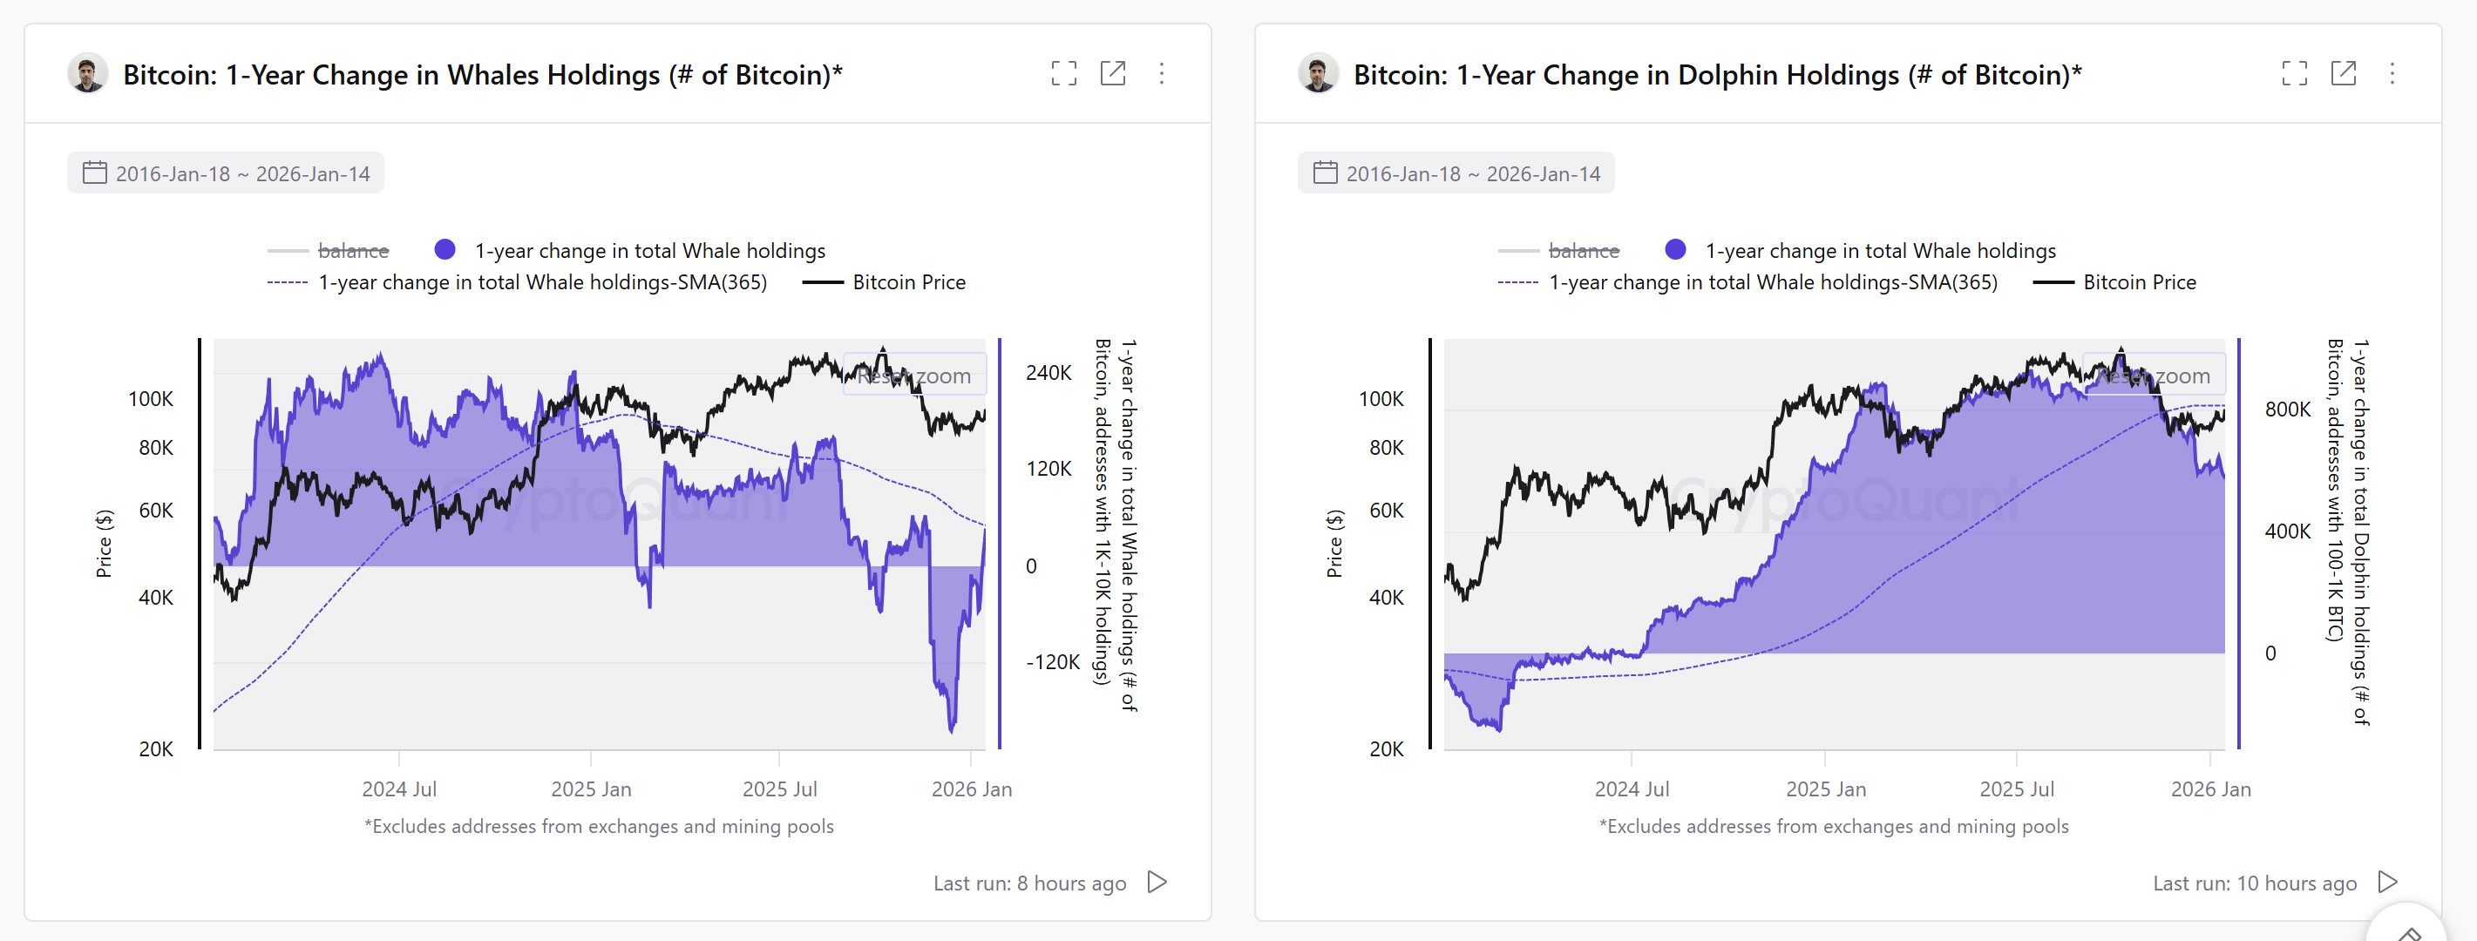Open the Dolphin chart in a new window
Image resolution: width=2477 pixels, height=941 pixels.
click(x=2345, y=73)
